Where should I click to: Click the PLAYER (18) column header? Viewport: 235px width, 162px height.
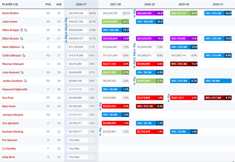pyautogui.click(x=10, y=4)
